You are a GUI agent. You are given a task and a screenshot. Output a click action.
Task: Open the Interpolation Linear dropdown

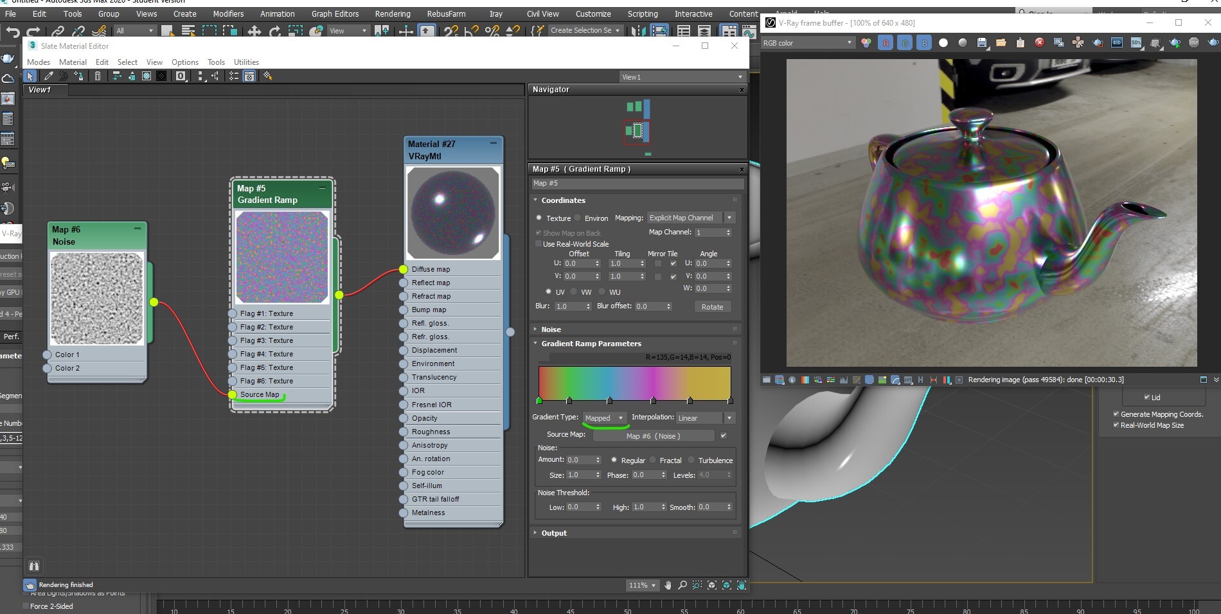pos(705,417)
